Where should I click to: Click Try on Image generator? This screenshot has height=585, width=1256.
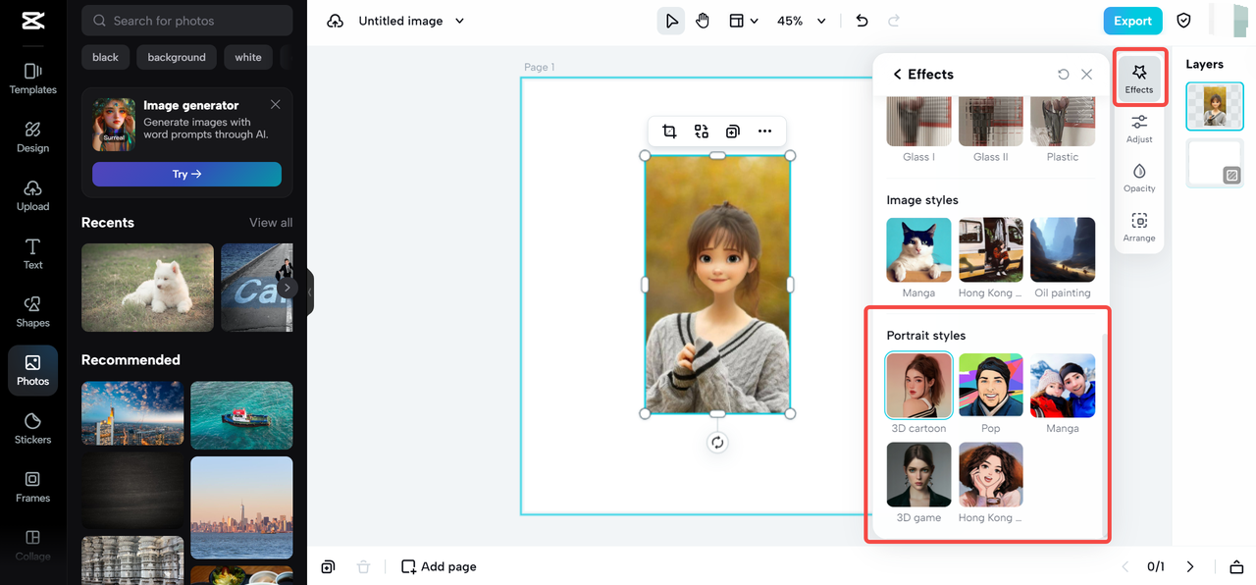186,174
